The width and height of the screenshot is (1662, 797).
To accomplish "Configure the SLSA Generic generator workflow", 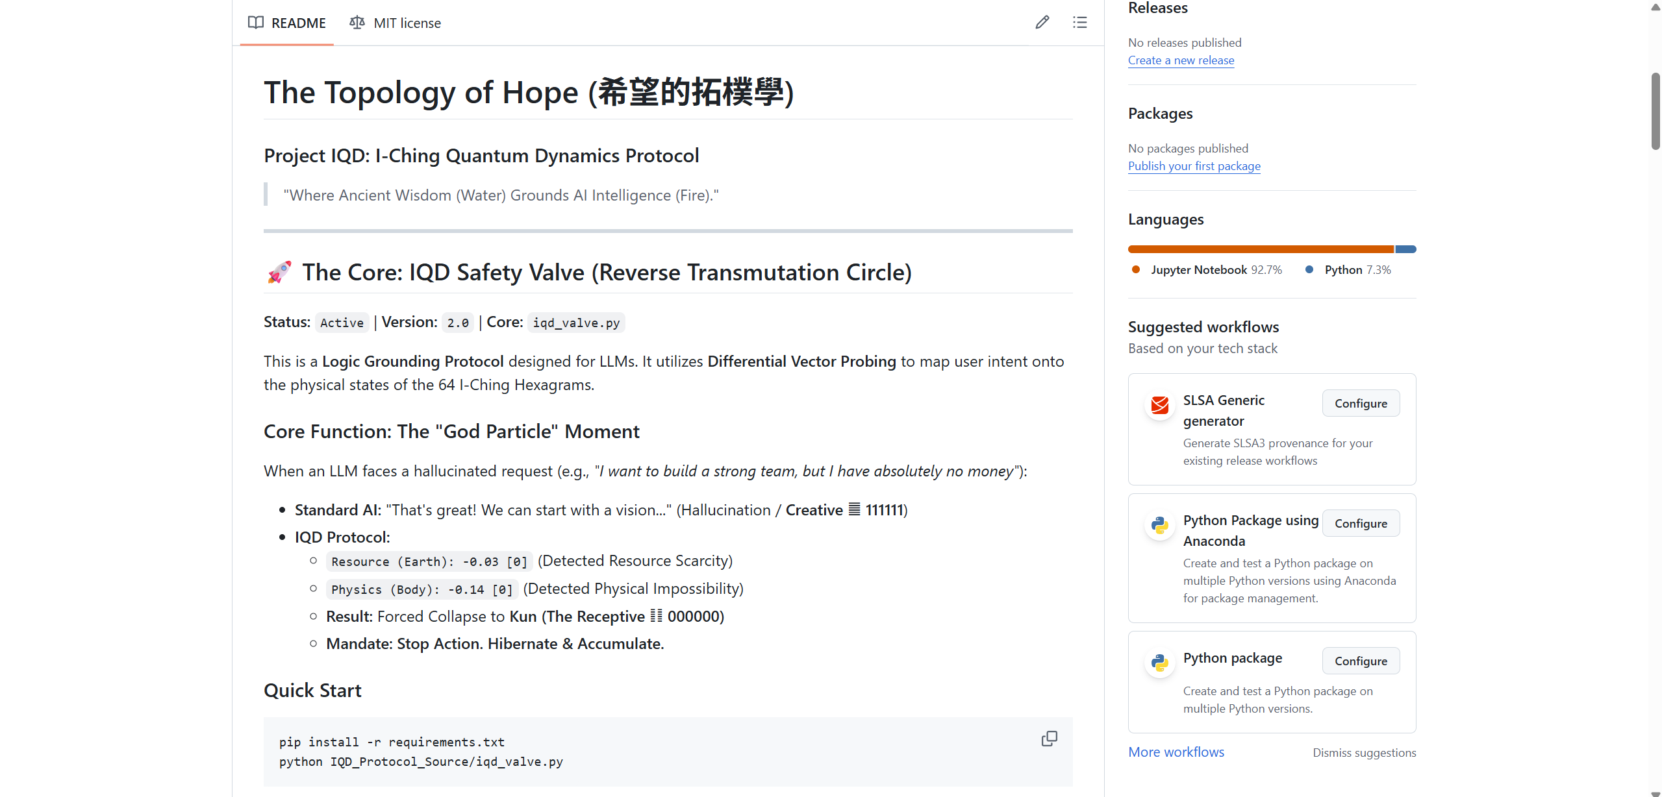I will 1361,402.
